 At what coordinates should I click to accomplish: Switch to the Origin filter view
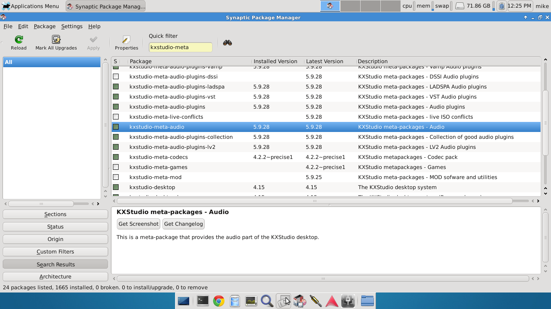55,239
